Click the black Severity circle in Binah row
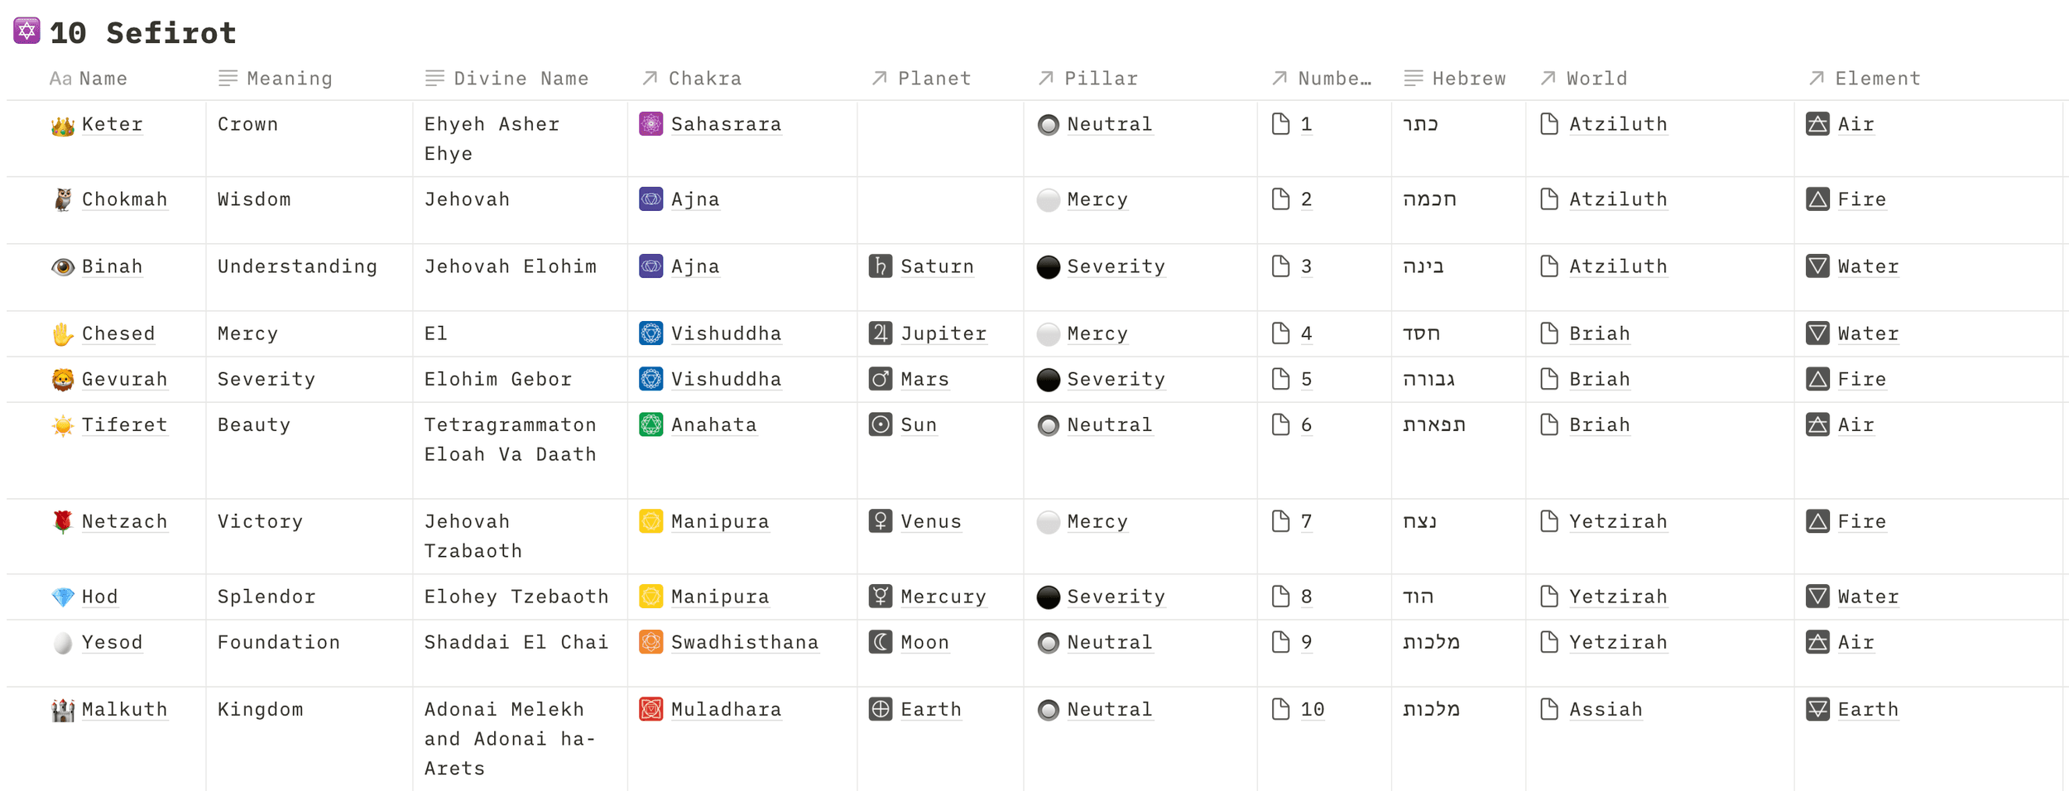The image size is (2069, 791). click(x=1048, y=266)
